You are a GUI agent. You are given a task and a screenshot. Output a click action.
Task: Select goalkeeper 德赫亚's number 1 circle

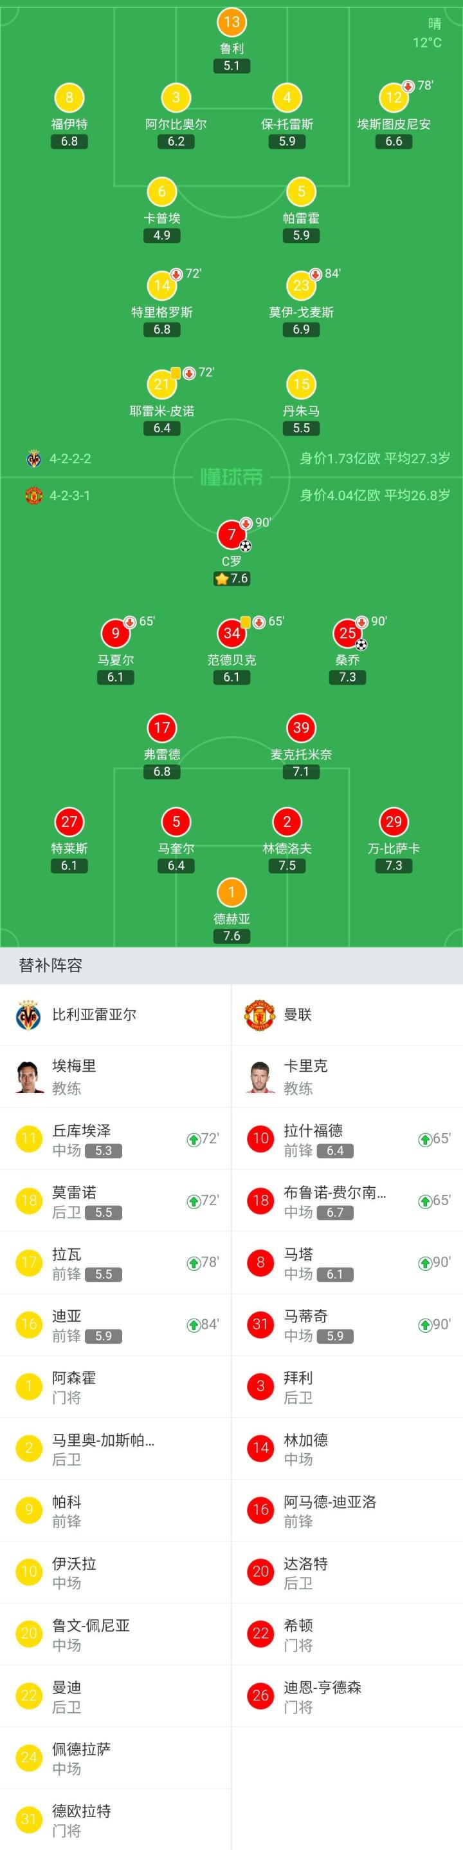(x=231, y=892)
